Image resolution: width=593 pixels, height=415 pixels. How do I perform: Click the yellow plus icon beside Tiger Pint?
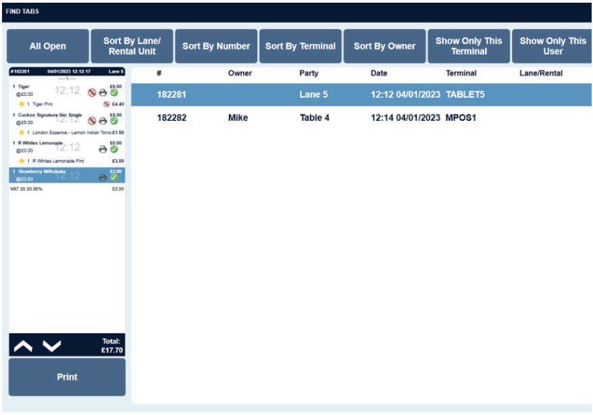pos(22,104)
